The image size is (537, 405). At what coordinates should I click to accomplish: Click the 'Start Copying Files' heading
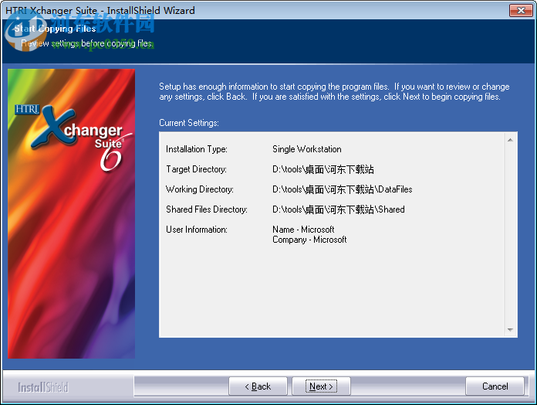[x=55, y=29]
